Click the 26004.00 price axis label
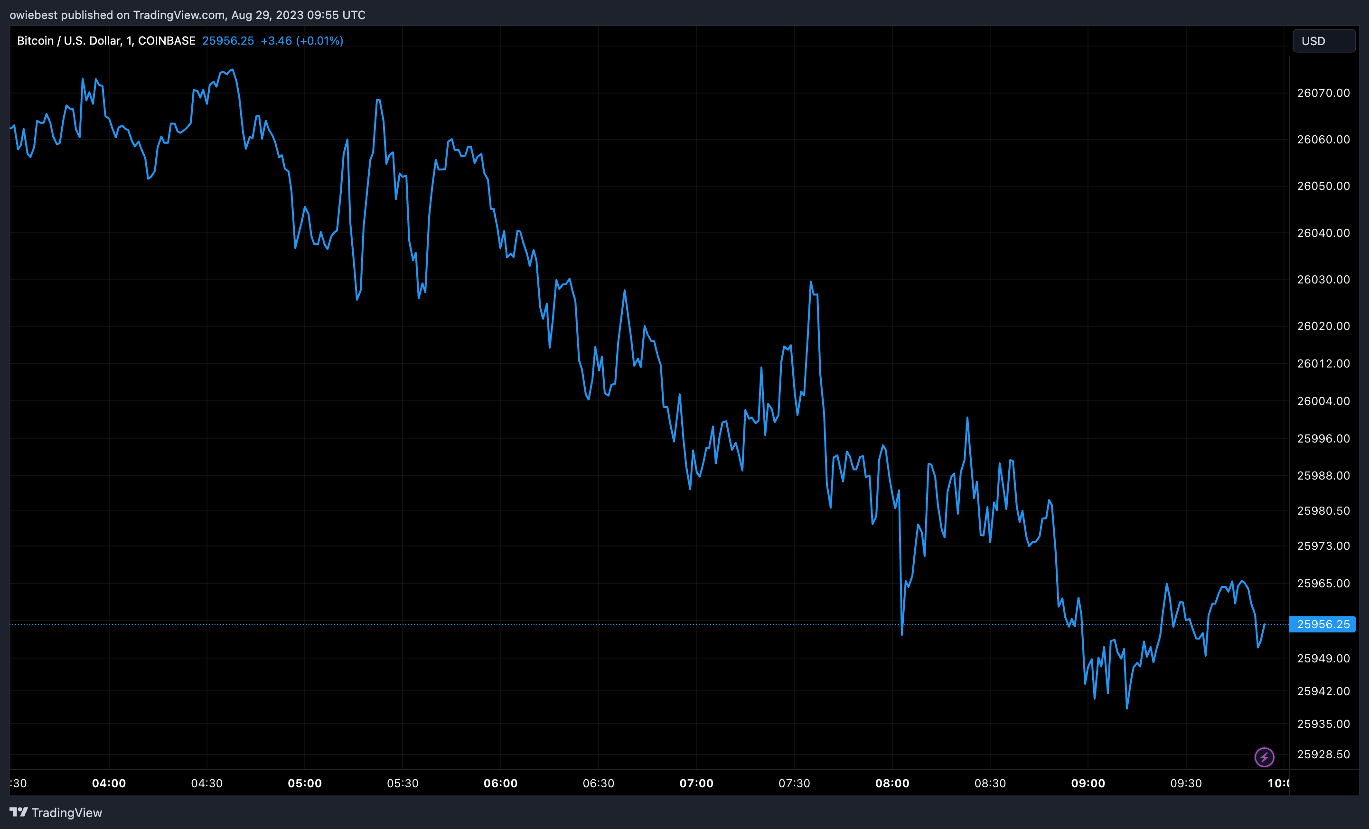The width and height of the screenshot is (1369, 829). point(1323,401)
